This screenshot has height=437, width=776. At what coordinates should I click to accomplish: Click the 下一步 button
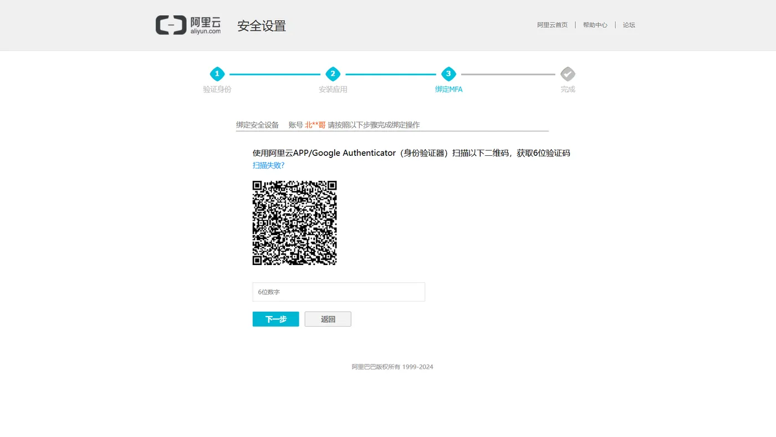click(x=275, y=319)
